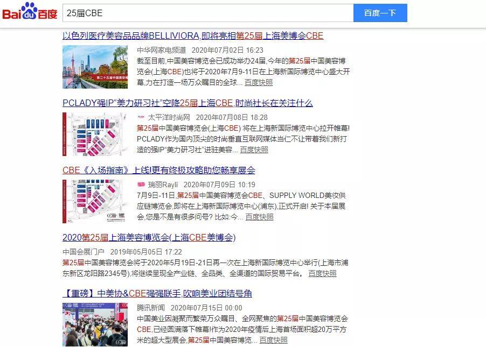Click the date 2020年07月02日 16:23
This screenshot has height=347, width=486.
(227, 50)
